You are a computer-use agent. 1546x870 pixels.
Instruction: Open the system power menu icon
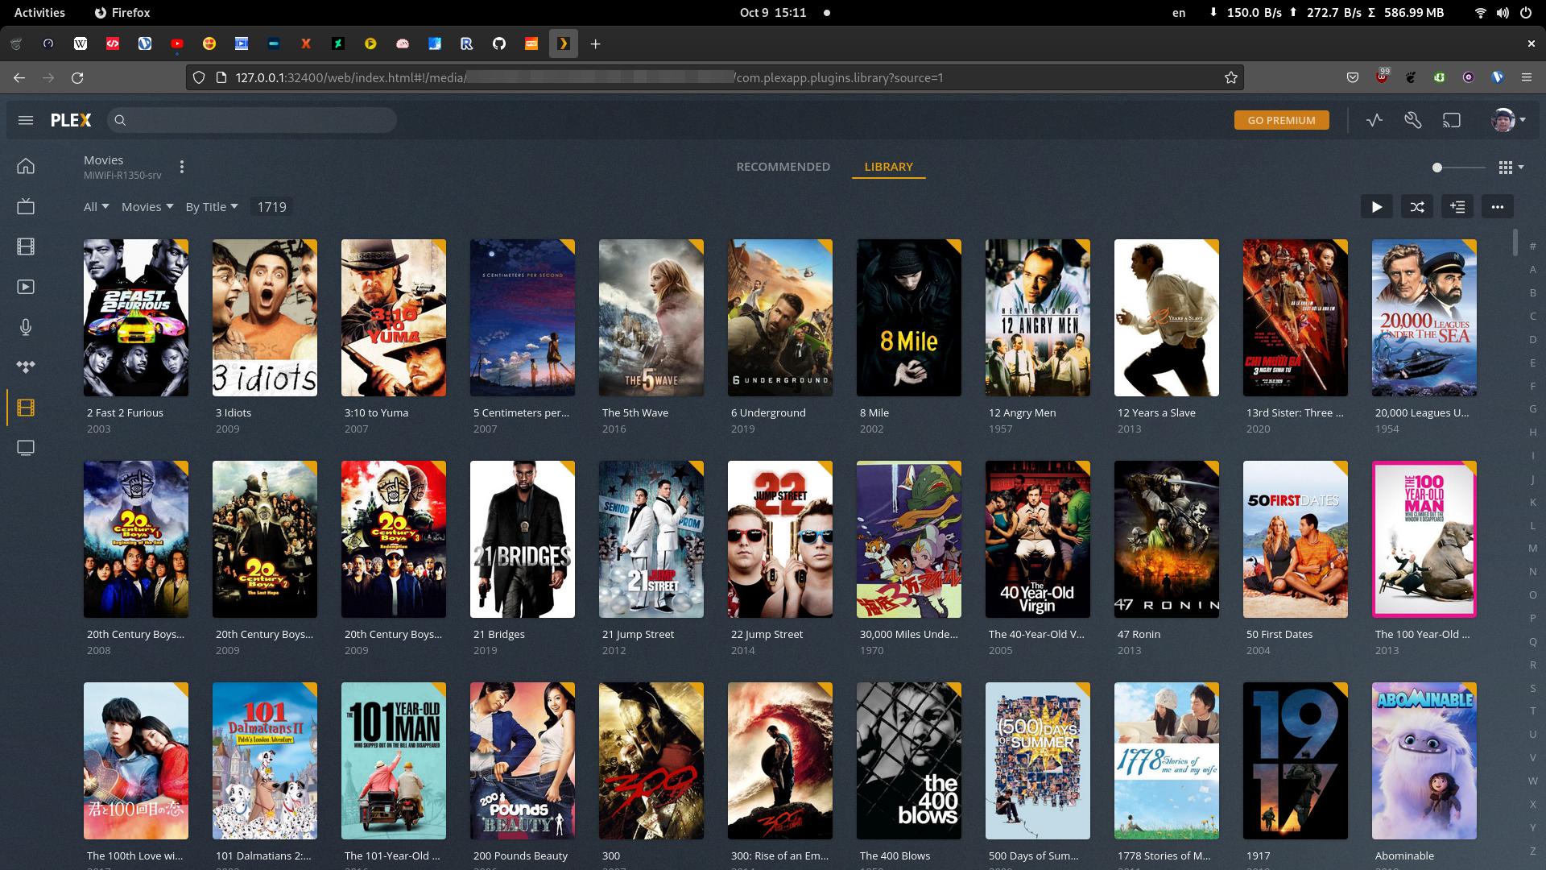pyautogui.click(x=1525, y=12)
